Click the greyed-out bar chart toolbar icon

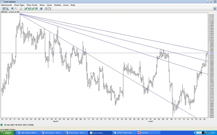pyautogui.click(x=21, y=9)
